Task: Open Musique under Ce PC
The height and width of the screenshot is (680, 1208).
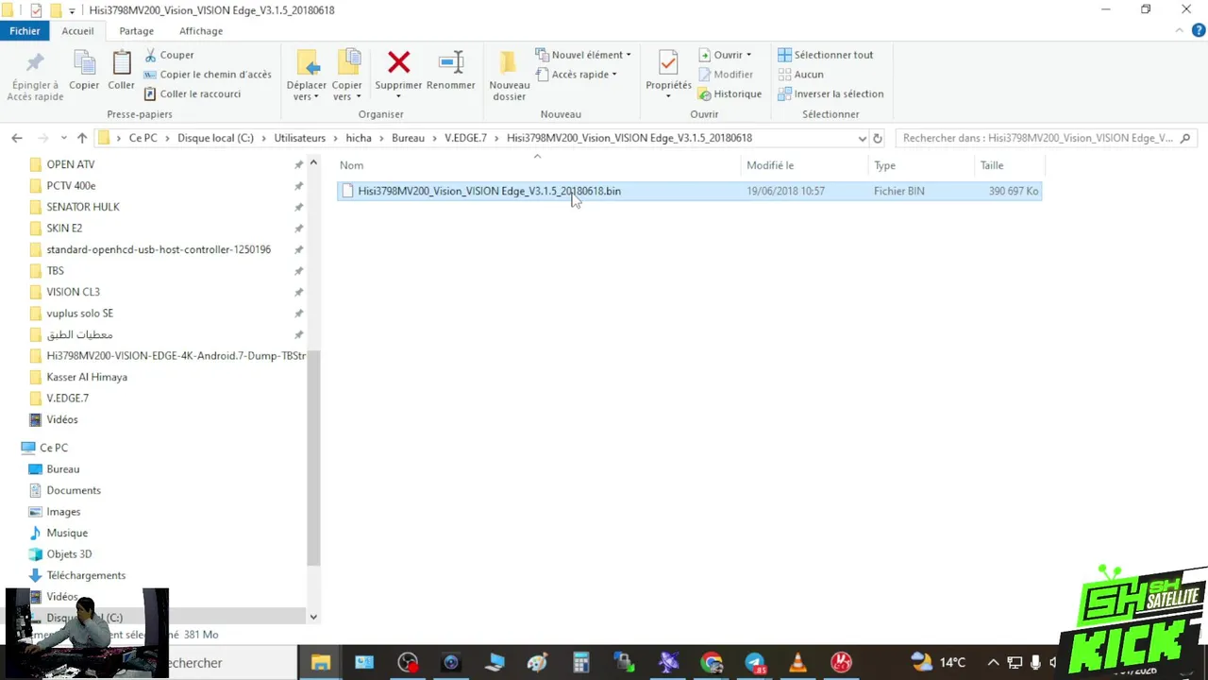Action: coord(67,533)
